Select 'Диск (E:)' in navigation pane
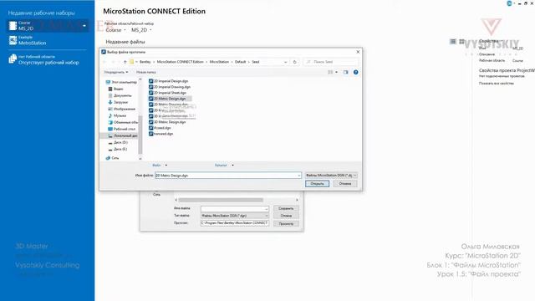The image size is (535, 301). (118, 149)
